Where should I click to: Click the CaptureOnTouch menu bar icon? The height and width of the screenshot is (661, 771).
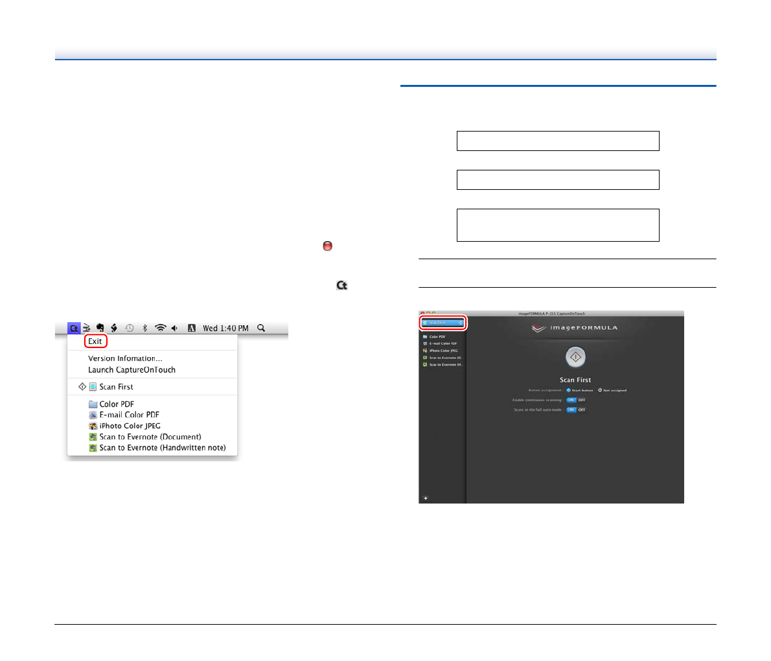click(x=74, y=329)
